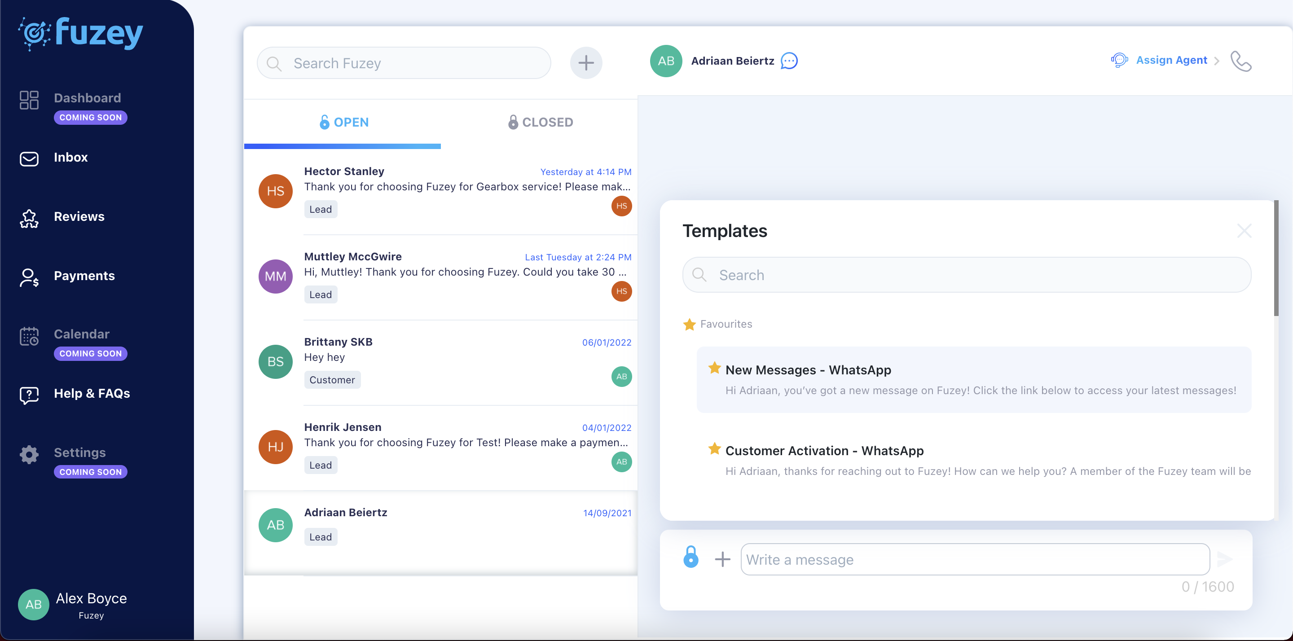Open the chat bubble icon next to Adriaan Beiertz
1293x641 pixels.
[788, 61]
